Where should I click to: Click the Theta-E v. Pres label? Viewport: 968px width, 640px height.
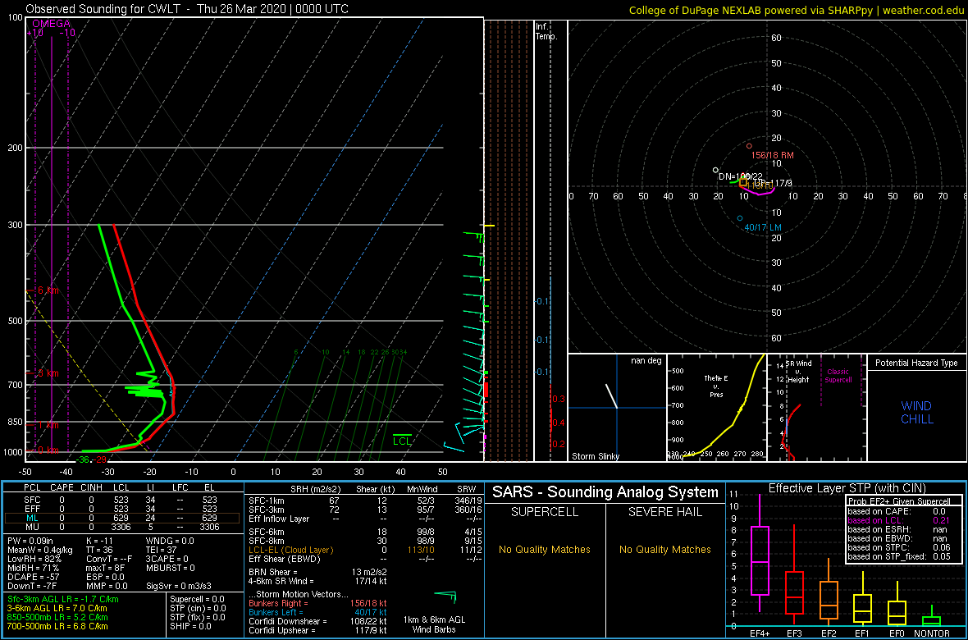click(x=717, y=386)
